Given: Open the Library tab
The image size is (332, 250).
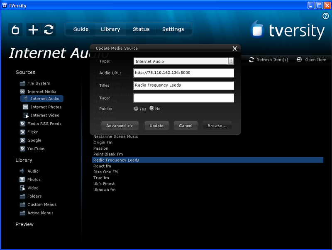Looking at the screenshot, I should coord(110,29).
